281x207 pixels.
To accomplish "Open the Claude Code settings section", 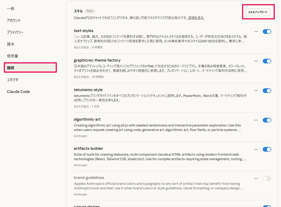I will 18,92.
